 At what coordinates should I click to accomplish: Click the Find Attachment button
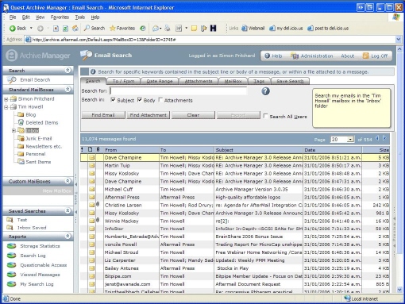coord(148,115)
